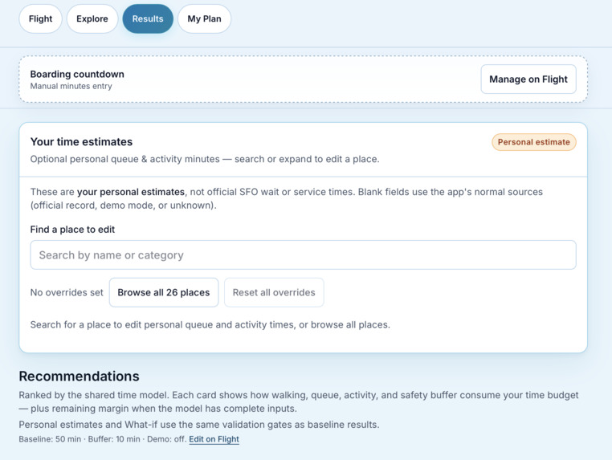
Task: Click Reset all overrides button
Action: coord(274,292)
